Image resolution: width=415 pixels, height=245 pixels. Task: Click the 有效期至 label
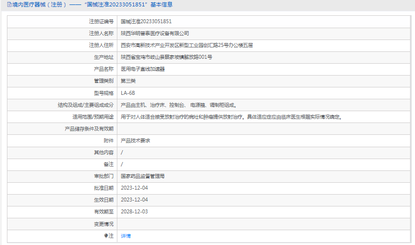[104, 212]
